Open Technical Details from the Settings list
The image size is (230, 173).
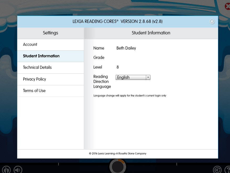tap(37, 67)
